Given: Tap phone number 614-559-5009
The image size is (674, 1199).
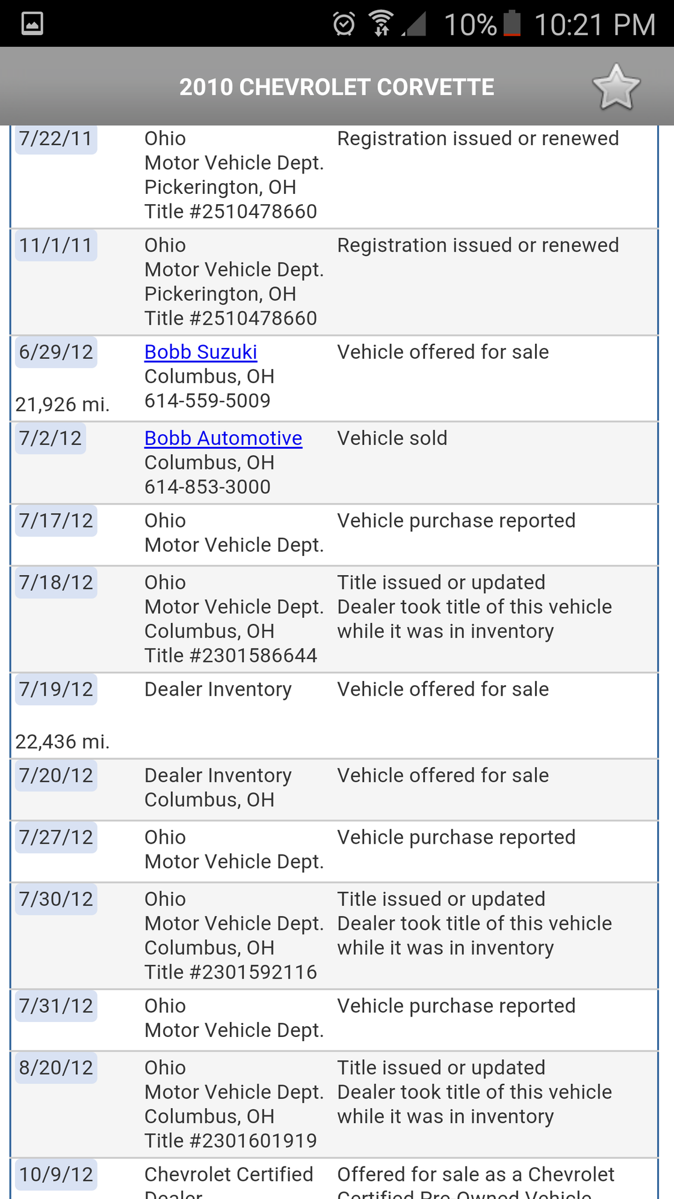Looking at the screenshot, I should (207, 400).
